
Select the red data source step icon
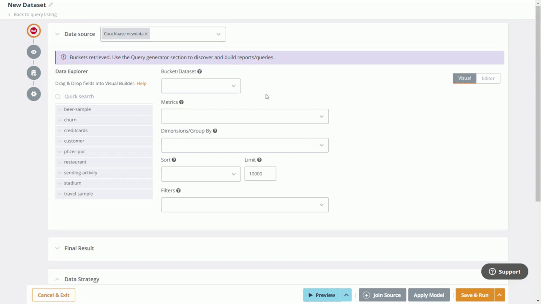tap(33, 30)
